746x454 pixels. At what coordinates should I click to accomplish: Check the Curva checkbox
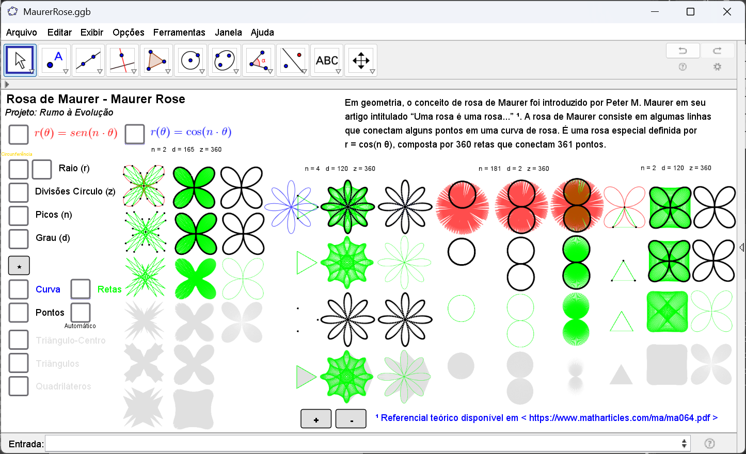point(19,289)
